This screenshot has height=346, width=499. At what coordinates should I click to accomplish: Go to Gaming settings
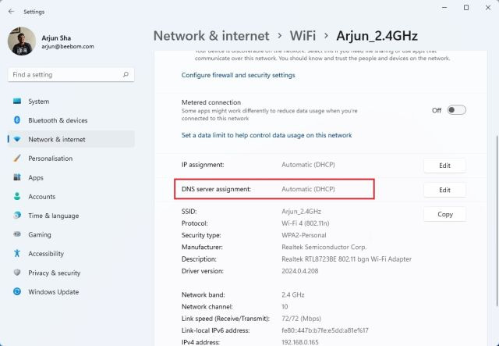click(71, 234)
